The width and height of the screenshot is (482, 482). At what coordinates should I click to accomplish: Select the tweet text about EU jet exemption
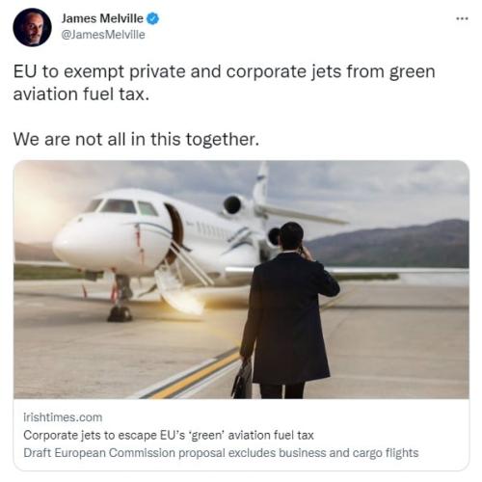tap(224, 83)
